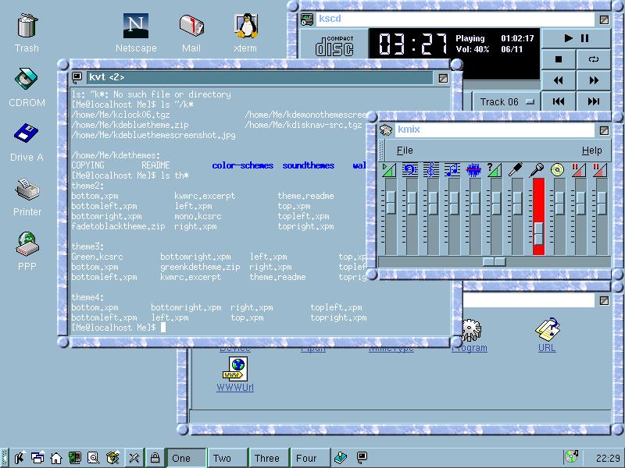Toggle play/pause in kscd
This screenshot has height=468, width=625.
577,38
